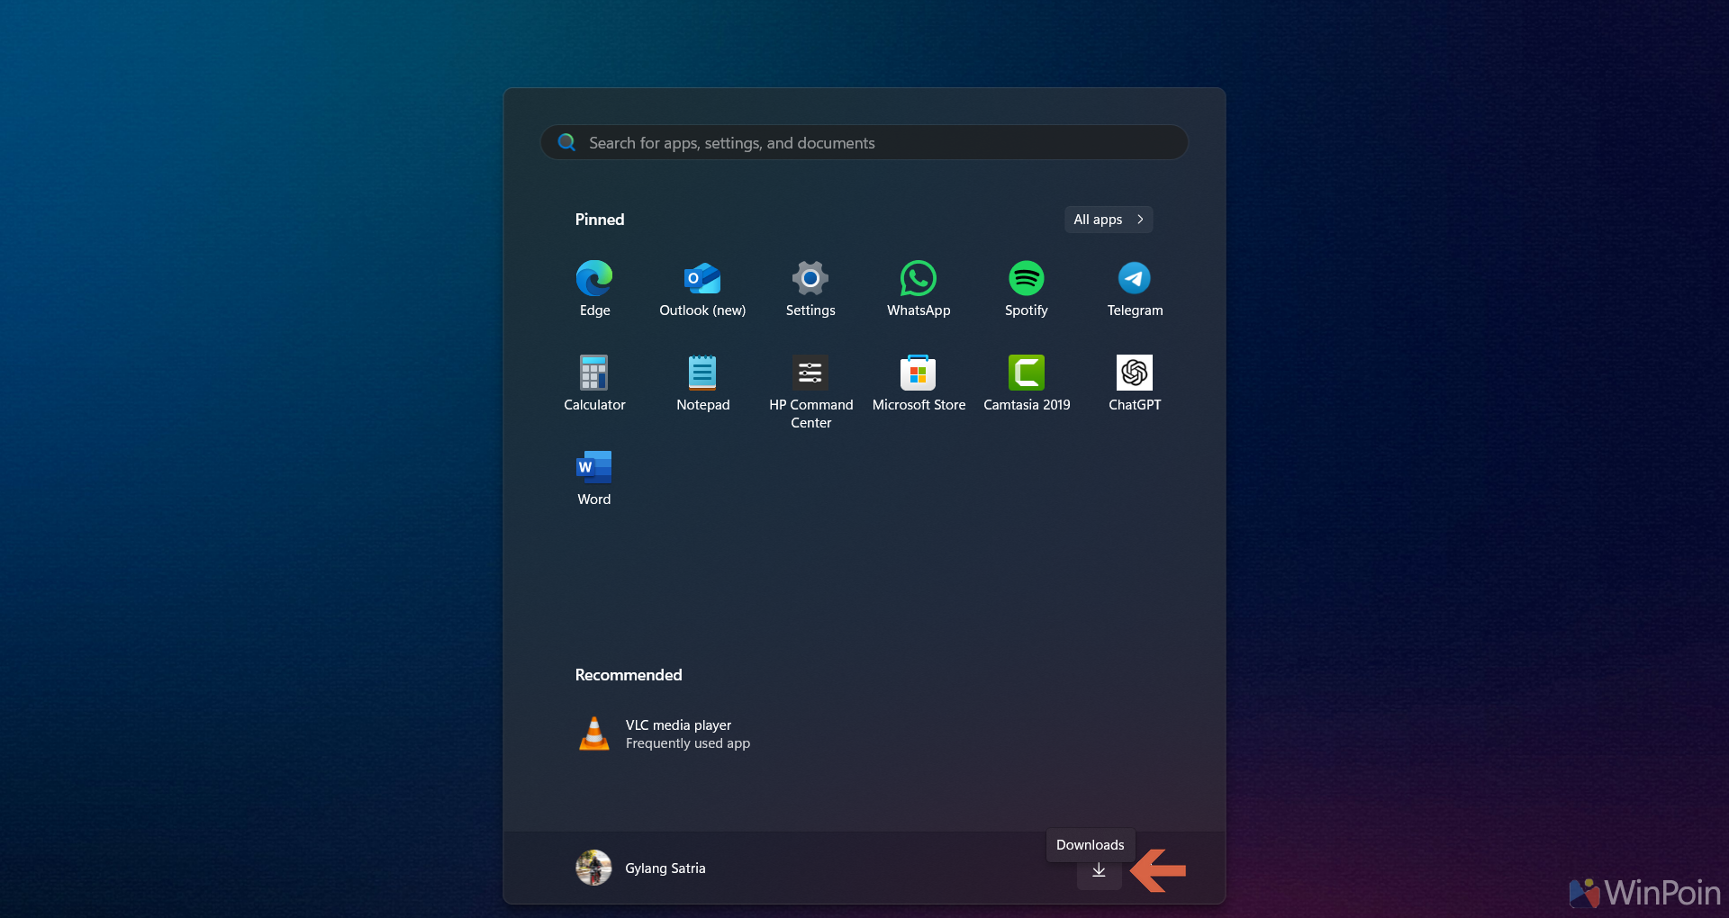Open Spotify

coord(1027,288)
